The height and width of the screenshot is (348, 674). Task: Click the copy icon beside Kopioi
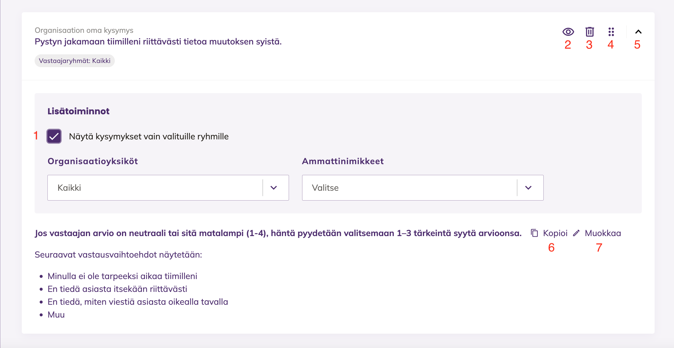point(534,233)
